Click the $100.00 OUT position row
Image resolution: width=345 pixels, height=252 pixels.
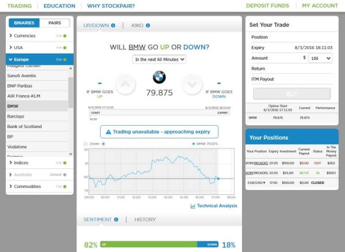click(x=292, y=163)
